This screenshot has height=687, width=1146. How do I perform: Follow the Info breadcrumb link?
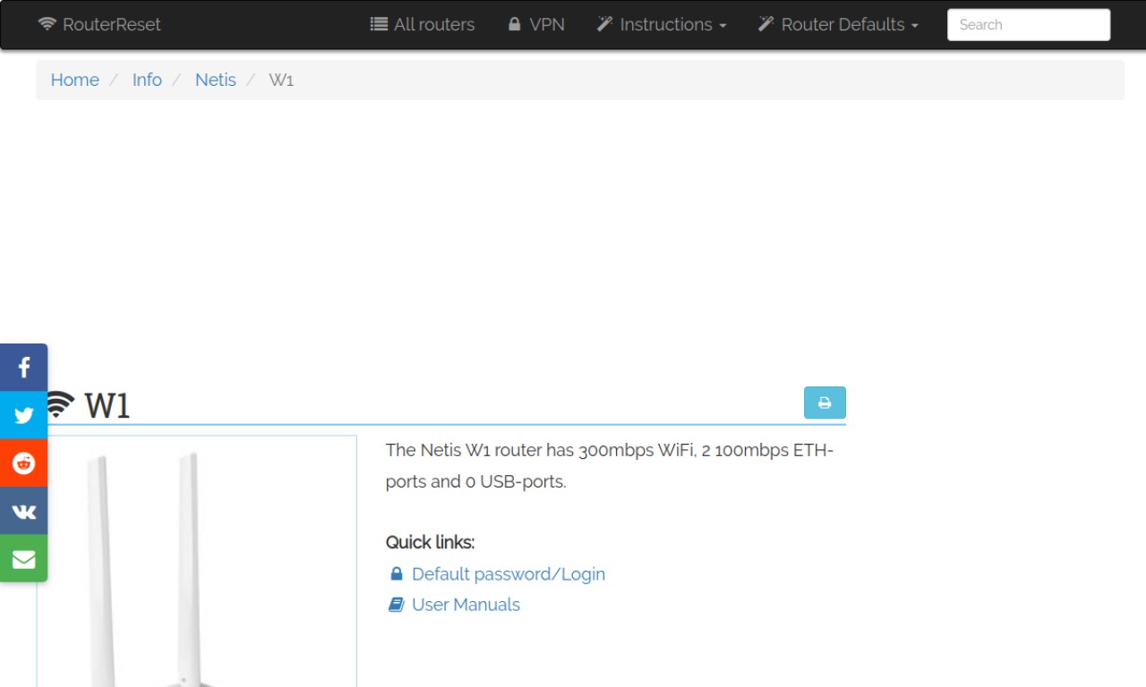pos(147,80)
